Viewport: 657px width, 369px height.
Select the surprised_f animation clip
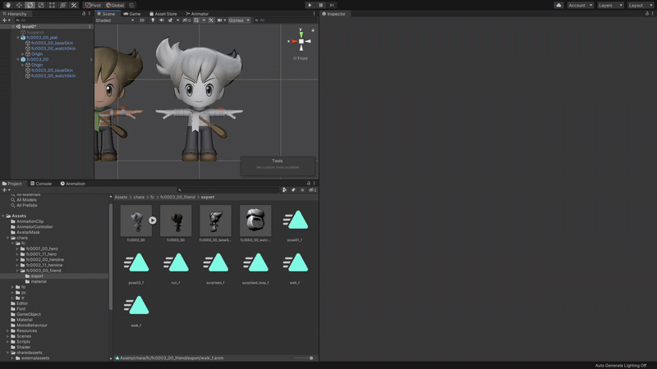[216, 264]
